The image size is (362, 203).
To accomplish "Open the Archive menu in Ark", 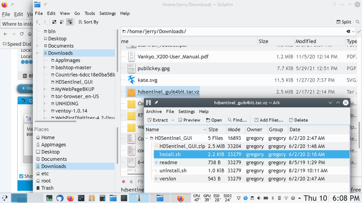I will 154,111.
